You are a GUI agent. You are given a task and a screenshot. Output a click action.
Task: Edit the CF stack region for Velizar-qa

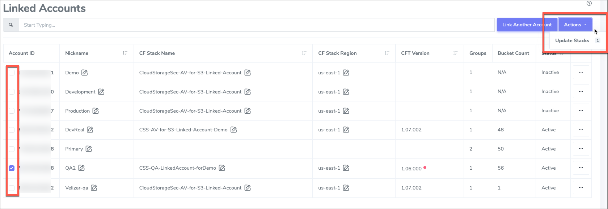[x=346, y=188]
